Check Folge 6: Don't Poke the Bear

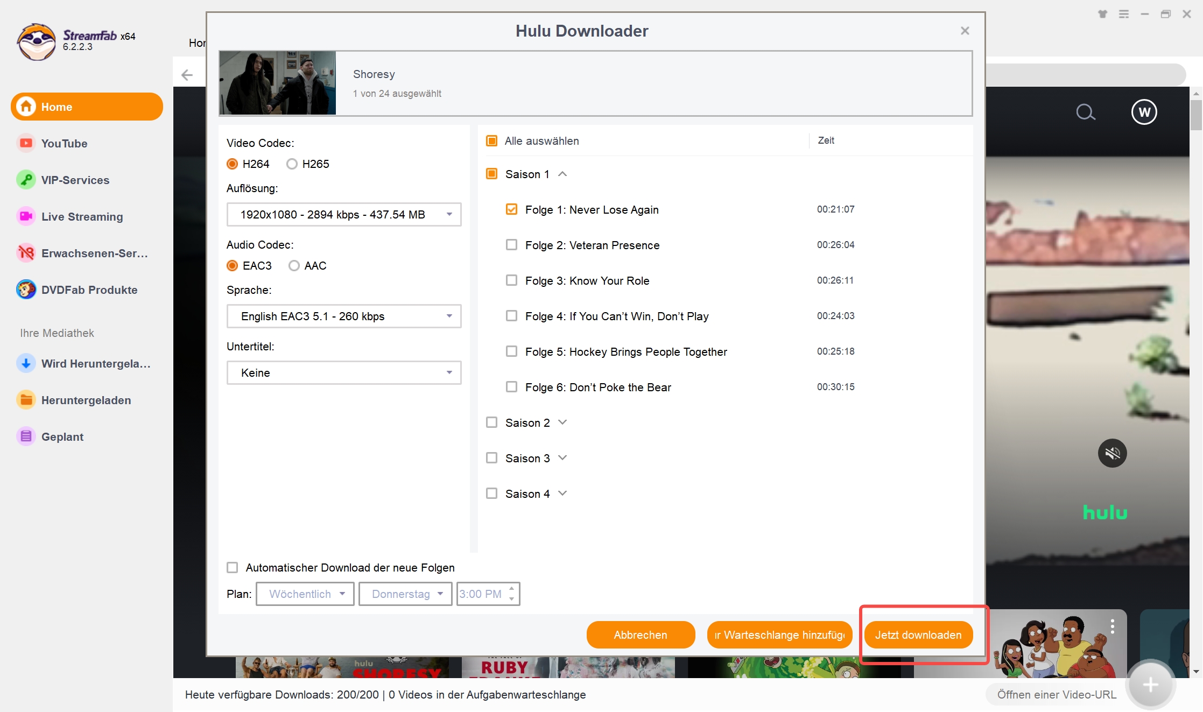[511, 386]
